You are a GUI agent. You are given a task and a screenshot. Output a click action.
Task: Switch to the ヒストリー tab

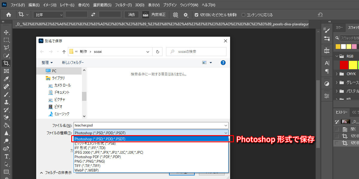click(342, 112)
